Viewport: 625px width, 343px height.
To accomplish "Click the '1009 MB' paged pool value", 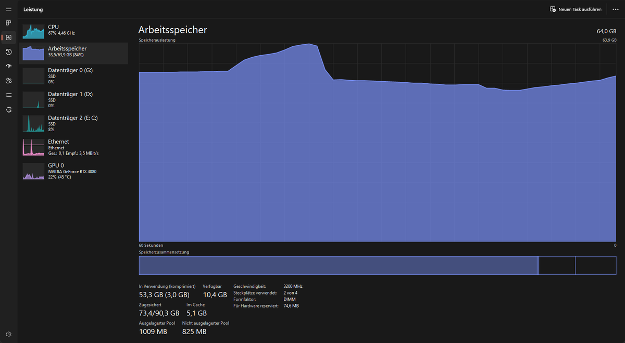I will coord(153,332).
